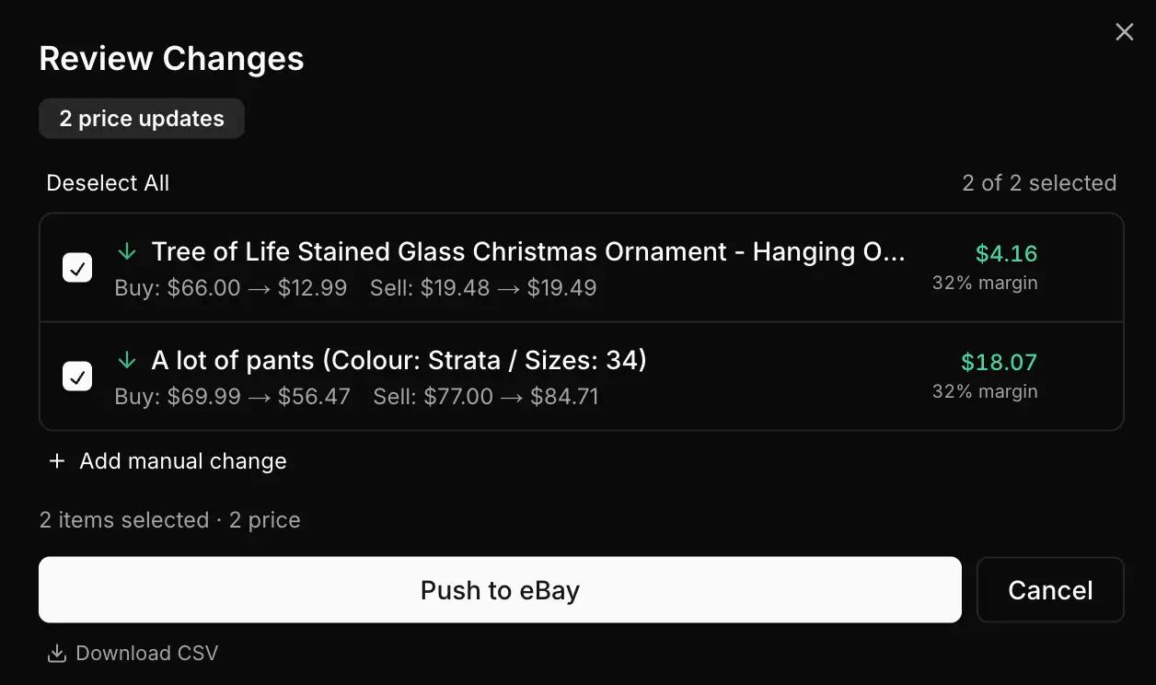This screenshot has width=1156, height=685.
Task: Dismiss the Review Changes dialog with the X
Action: point(1124,31)
